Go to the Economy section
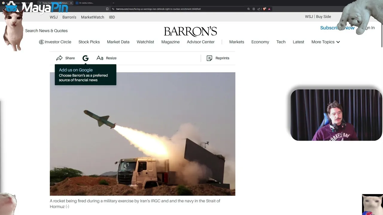Screen dimensions: 383x215 260,42
